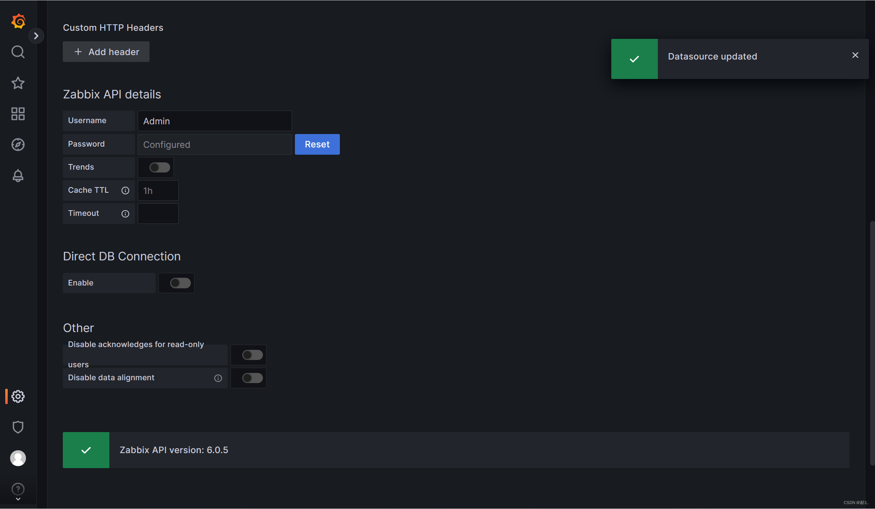Click the Username input field
875x509 pixels.
point(215,121)
